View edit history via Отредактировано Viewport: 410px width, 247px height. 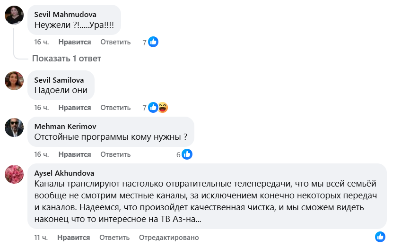169,238
